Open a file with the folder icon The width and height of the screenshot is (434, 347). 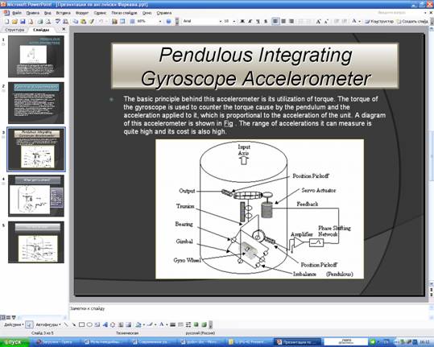14,21
